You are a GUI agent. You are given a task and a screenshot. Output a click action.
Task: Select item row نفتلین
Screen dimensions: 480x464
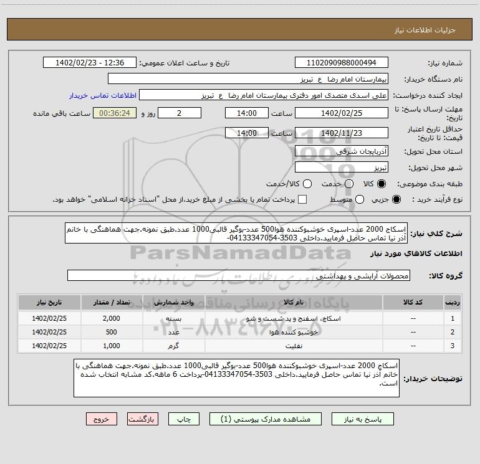tap(240, 346)
